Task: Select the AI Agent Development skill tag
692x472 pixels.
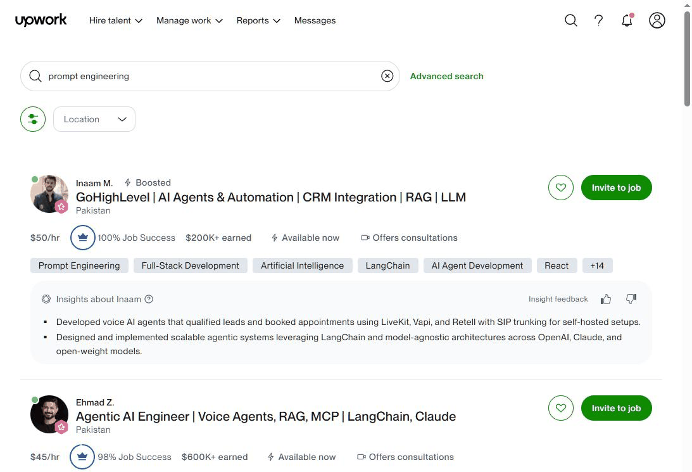Action: [x=477, y=265]
